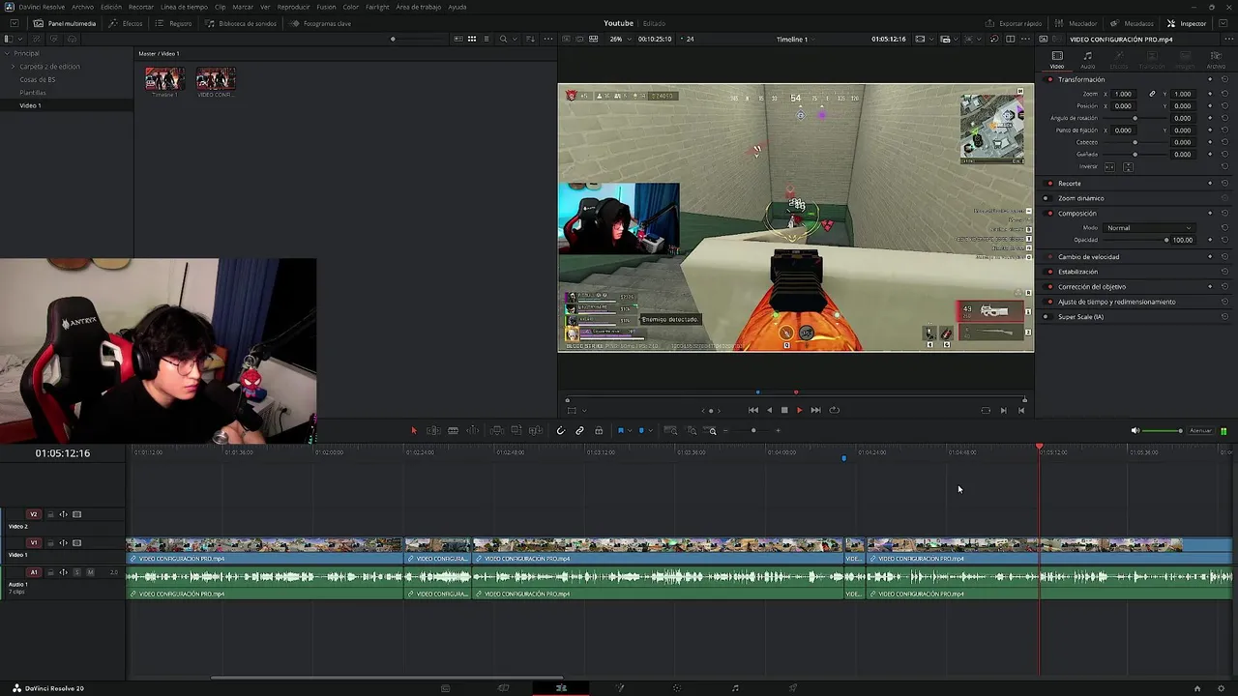Image resolution: width=1238 pixels, height=696 pixels.
Task: Collapse the Principal bin tree
Action: [x=8, y=53]
